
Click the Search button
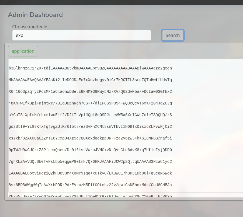click(173, 35)
